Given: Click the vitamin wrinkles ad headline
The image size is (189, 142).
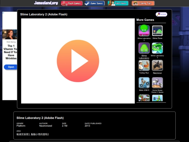Looking at the screenshot, I should [10, 52].
